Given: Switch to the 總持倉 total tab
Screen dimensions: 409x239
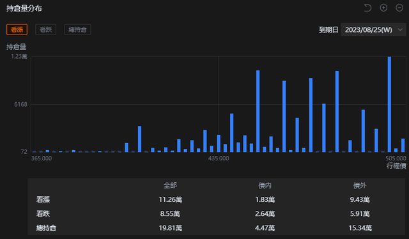Looking at the screenshot, I should click(x=77, y=29).
